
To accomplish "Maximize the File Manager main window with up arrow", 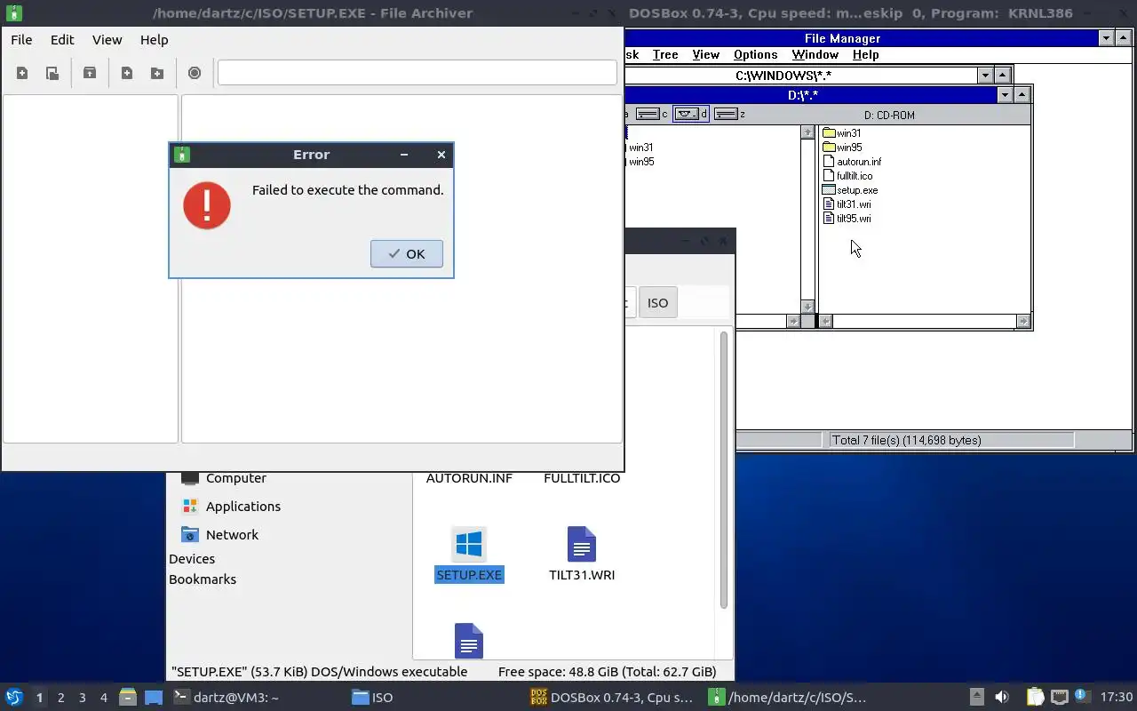I will 1123,37.
